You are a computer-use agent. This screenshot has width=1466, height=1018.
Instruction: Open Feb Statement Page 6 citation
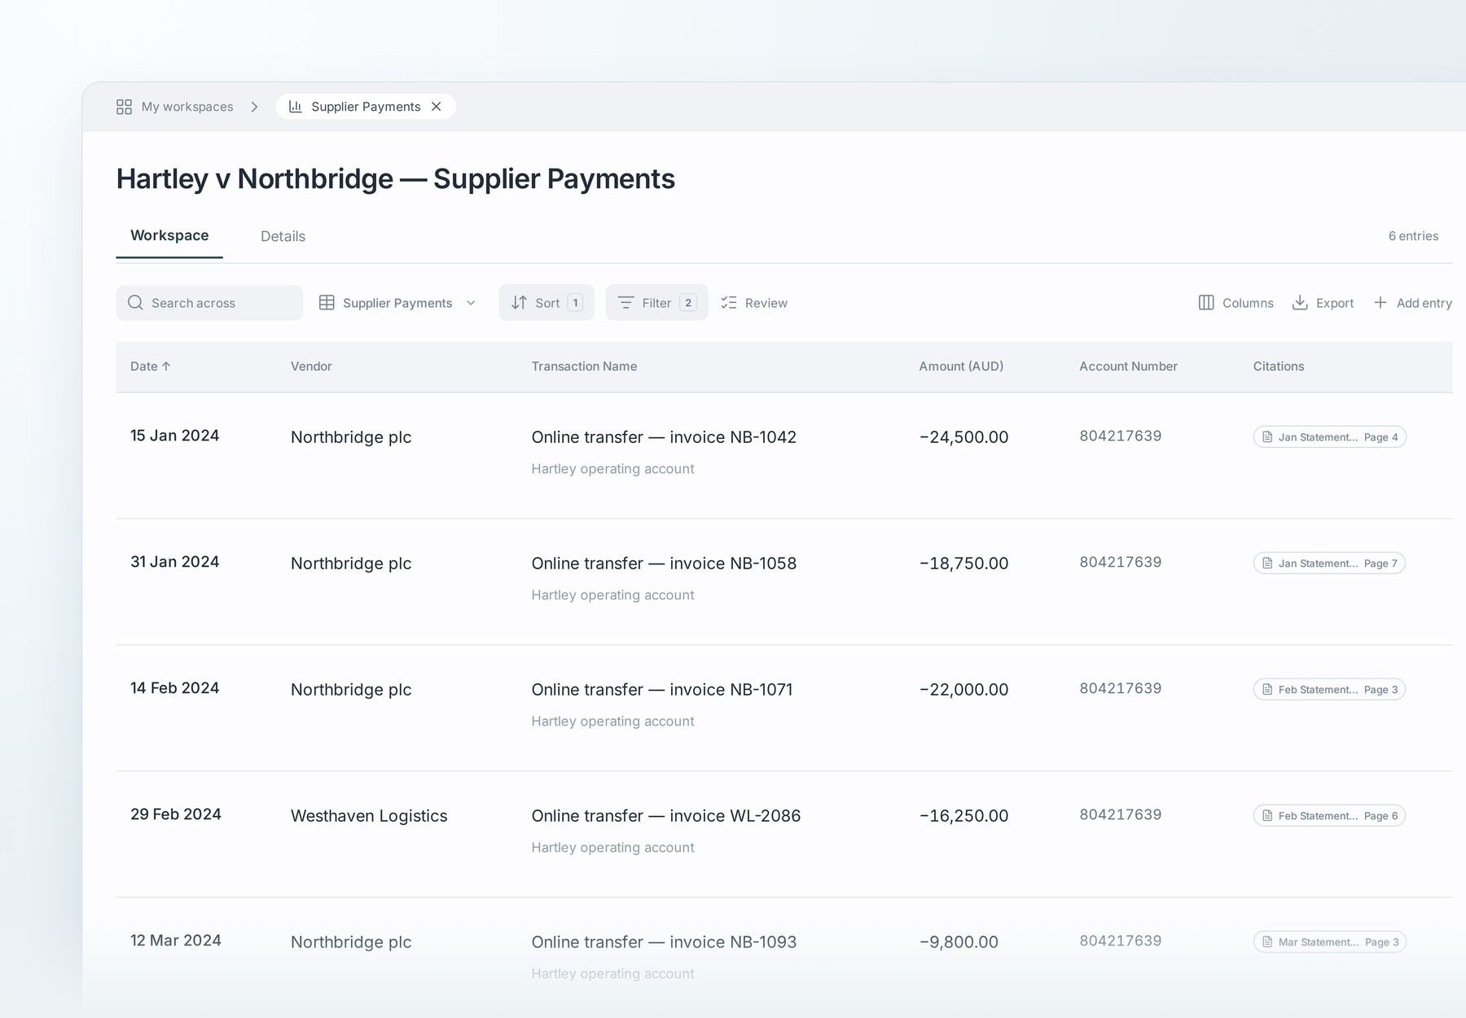click(1329, 816)
